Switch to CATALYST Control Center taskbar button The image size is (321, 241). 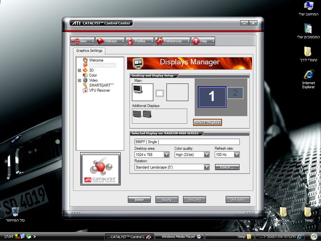coord(129,237)
